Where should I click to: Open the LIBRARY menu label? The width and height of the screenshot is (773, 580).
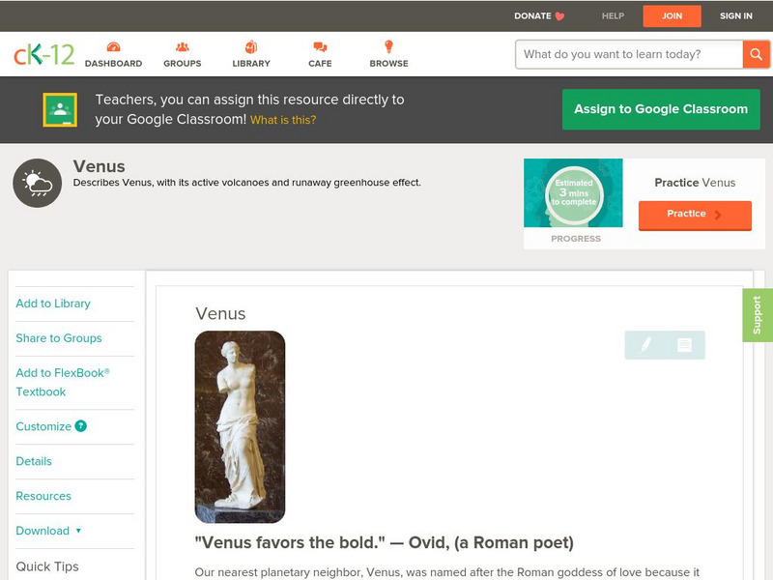(251, 64)
